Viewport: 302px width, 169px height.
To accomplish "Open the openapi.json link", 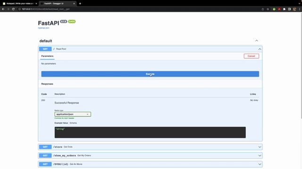I will 43,28.
